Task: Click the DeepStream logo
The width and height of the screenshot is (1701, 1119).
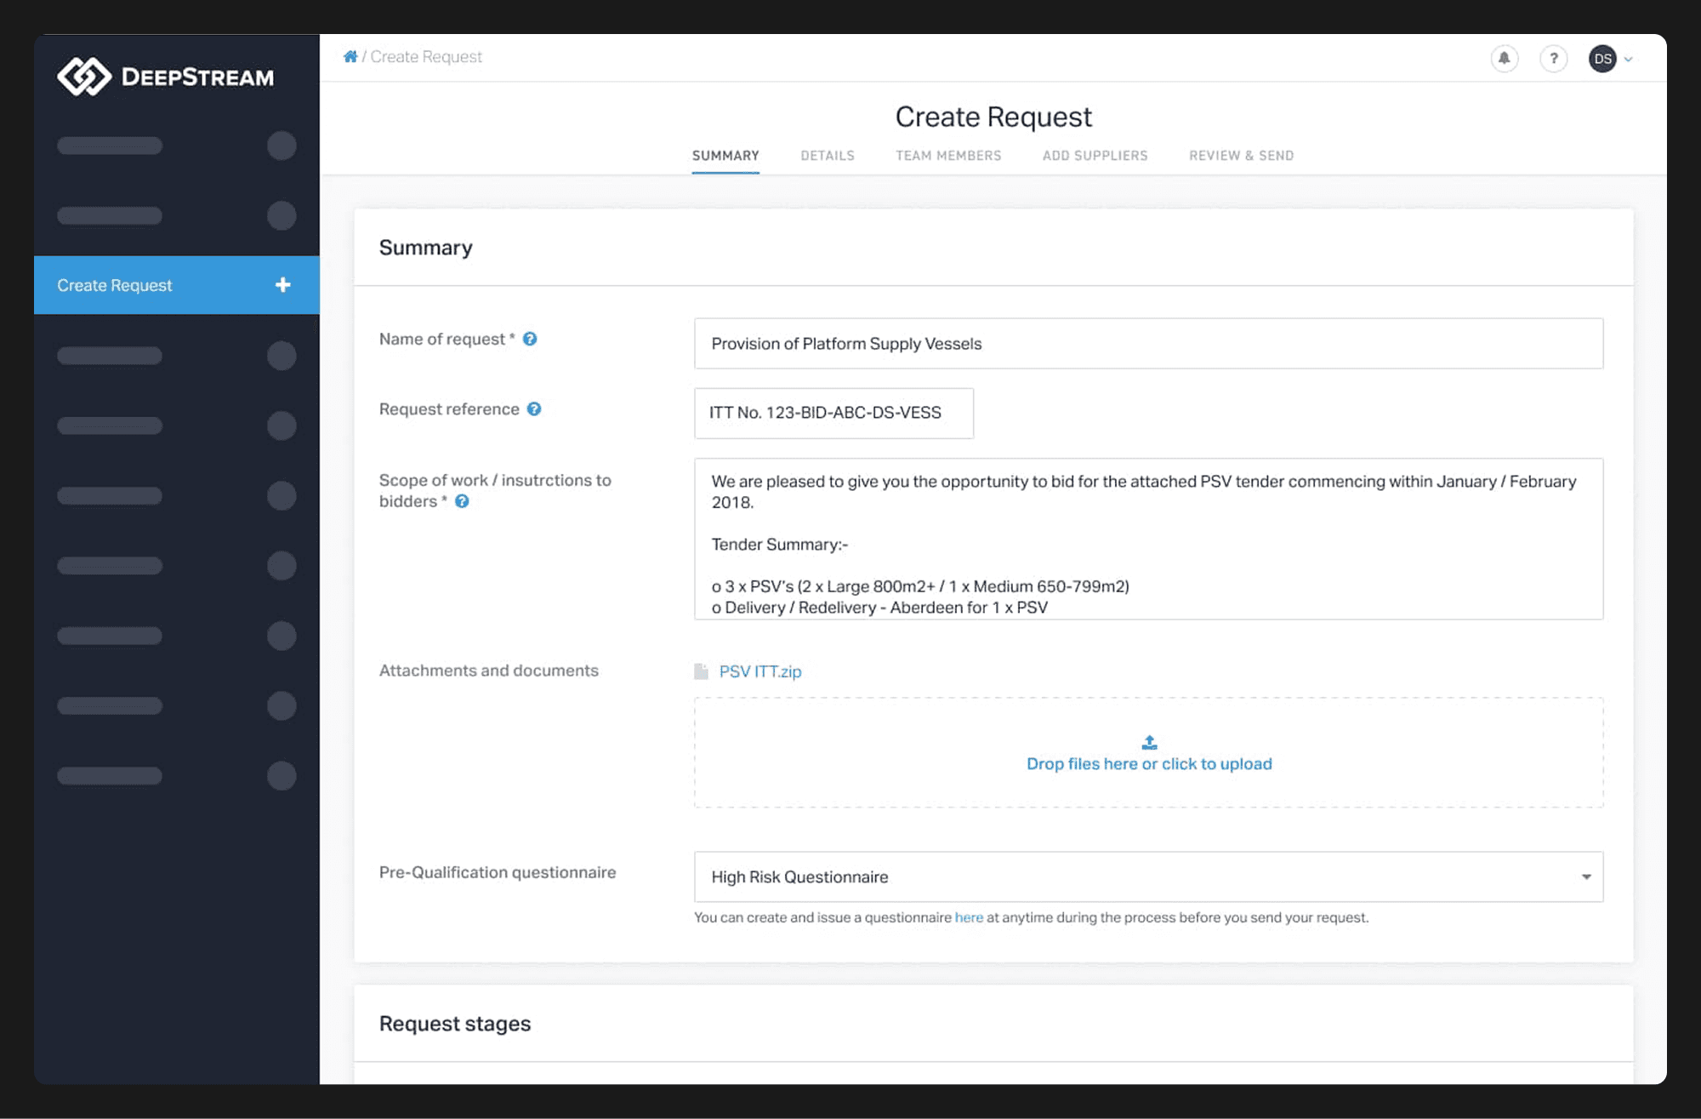Action: 166,77
